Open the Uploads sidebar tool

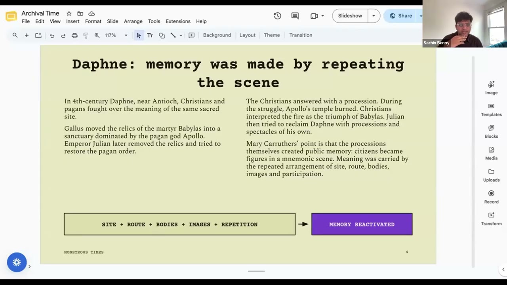pos(491,175)
